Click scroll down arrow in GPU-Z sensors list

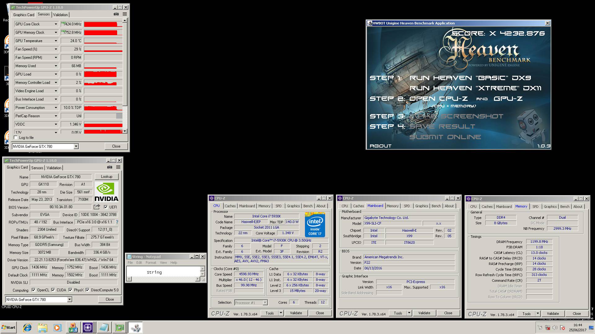125,131
